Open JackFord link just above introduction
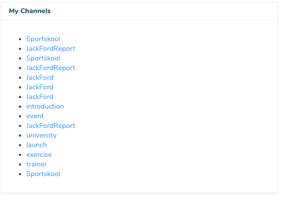282x198 pixels. tap(40, 97)
